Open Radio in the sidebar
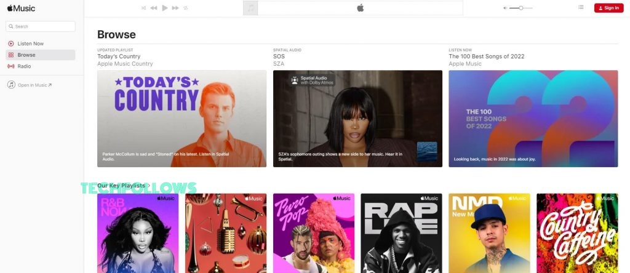 coord(40,66)
